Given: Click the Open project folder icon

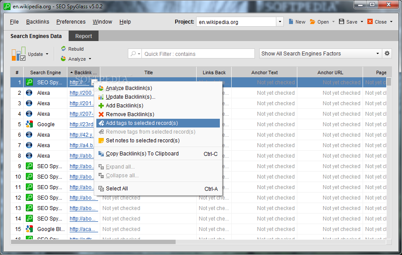Looking at the screenshot, I should click(x=312, y=22).
